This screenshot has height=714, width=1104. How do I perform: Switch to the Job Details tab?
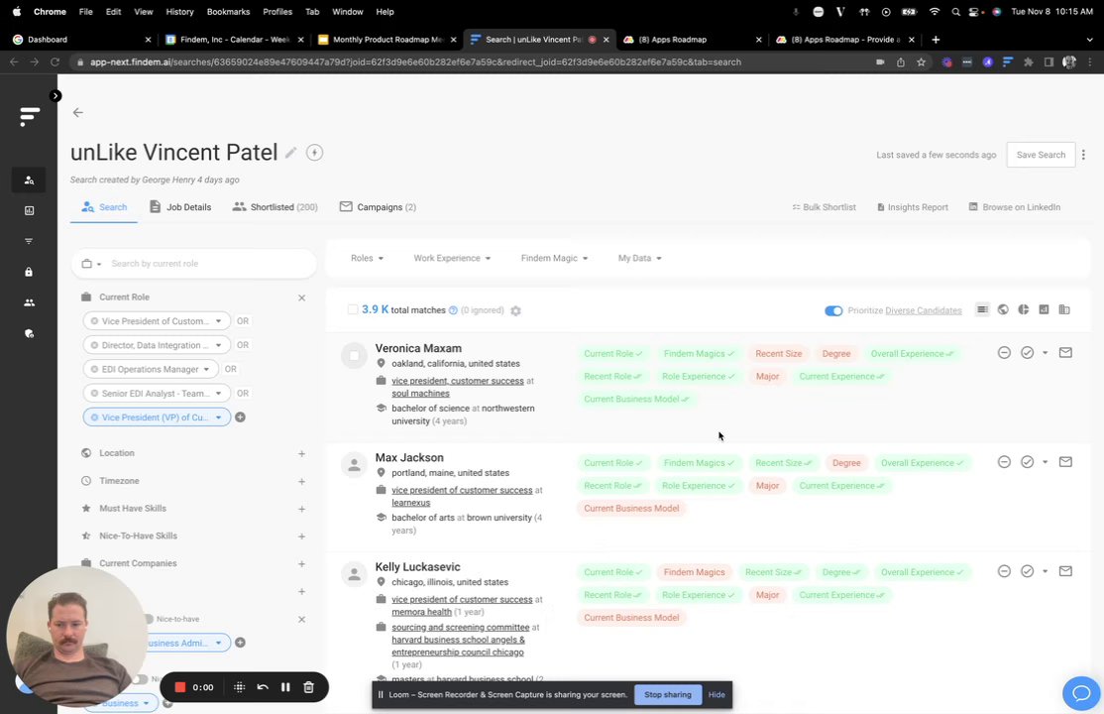[x=180, y=207]
